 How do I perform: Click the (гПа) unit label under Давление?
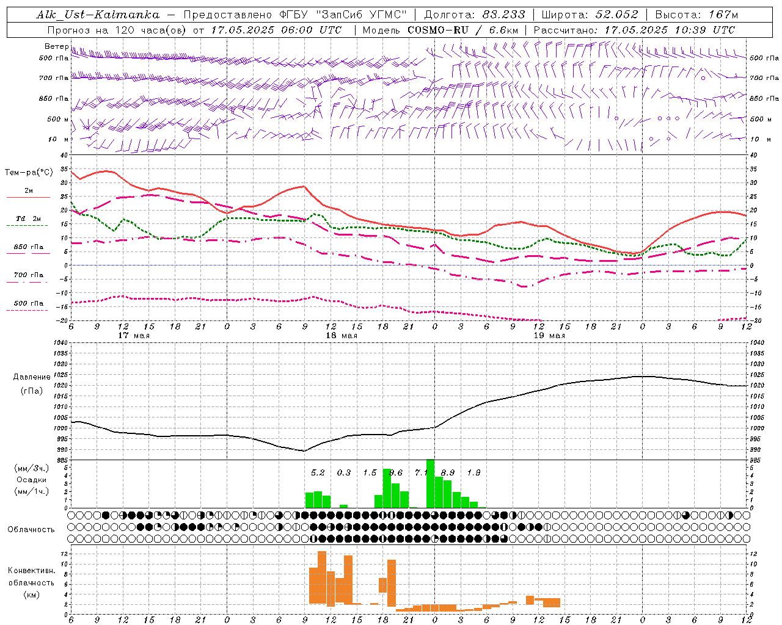coord(32,391)
